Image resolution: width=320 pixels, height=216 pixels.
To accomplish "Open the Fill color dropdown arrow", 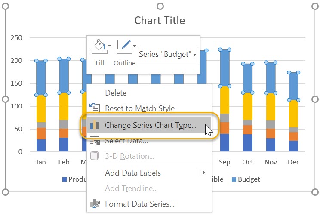I will [x=110, y=46].
